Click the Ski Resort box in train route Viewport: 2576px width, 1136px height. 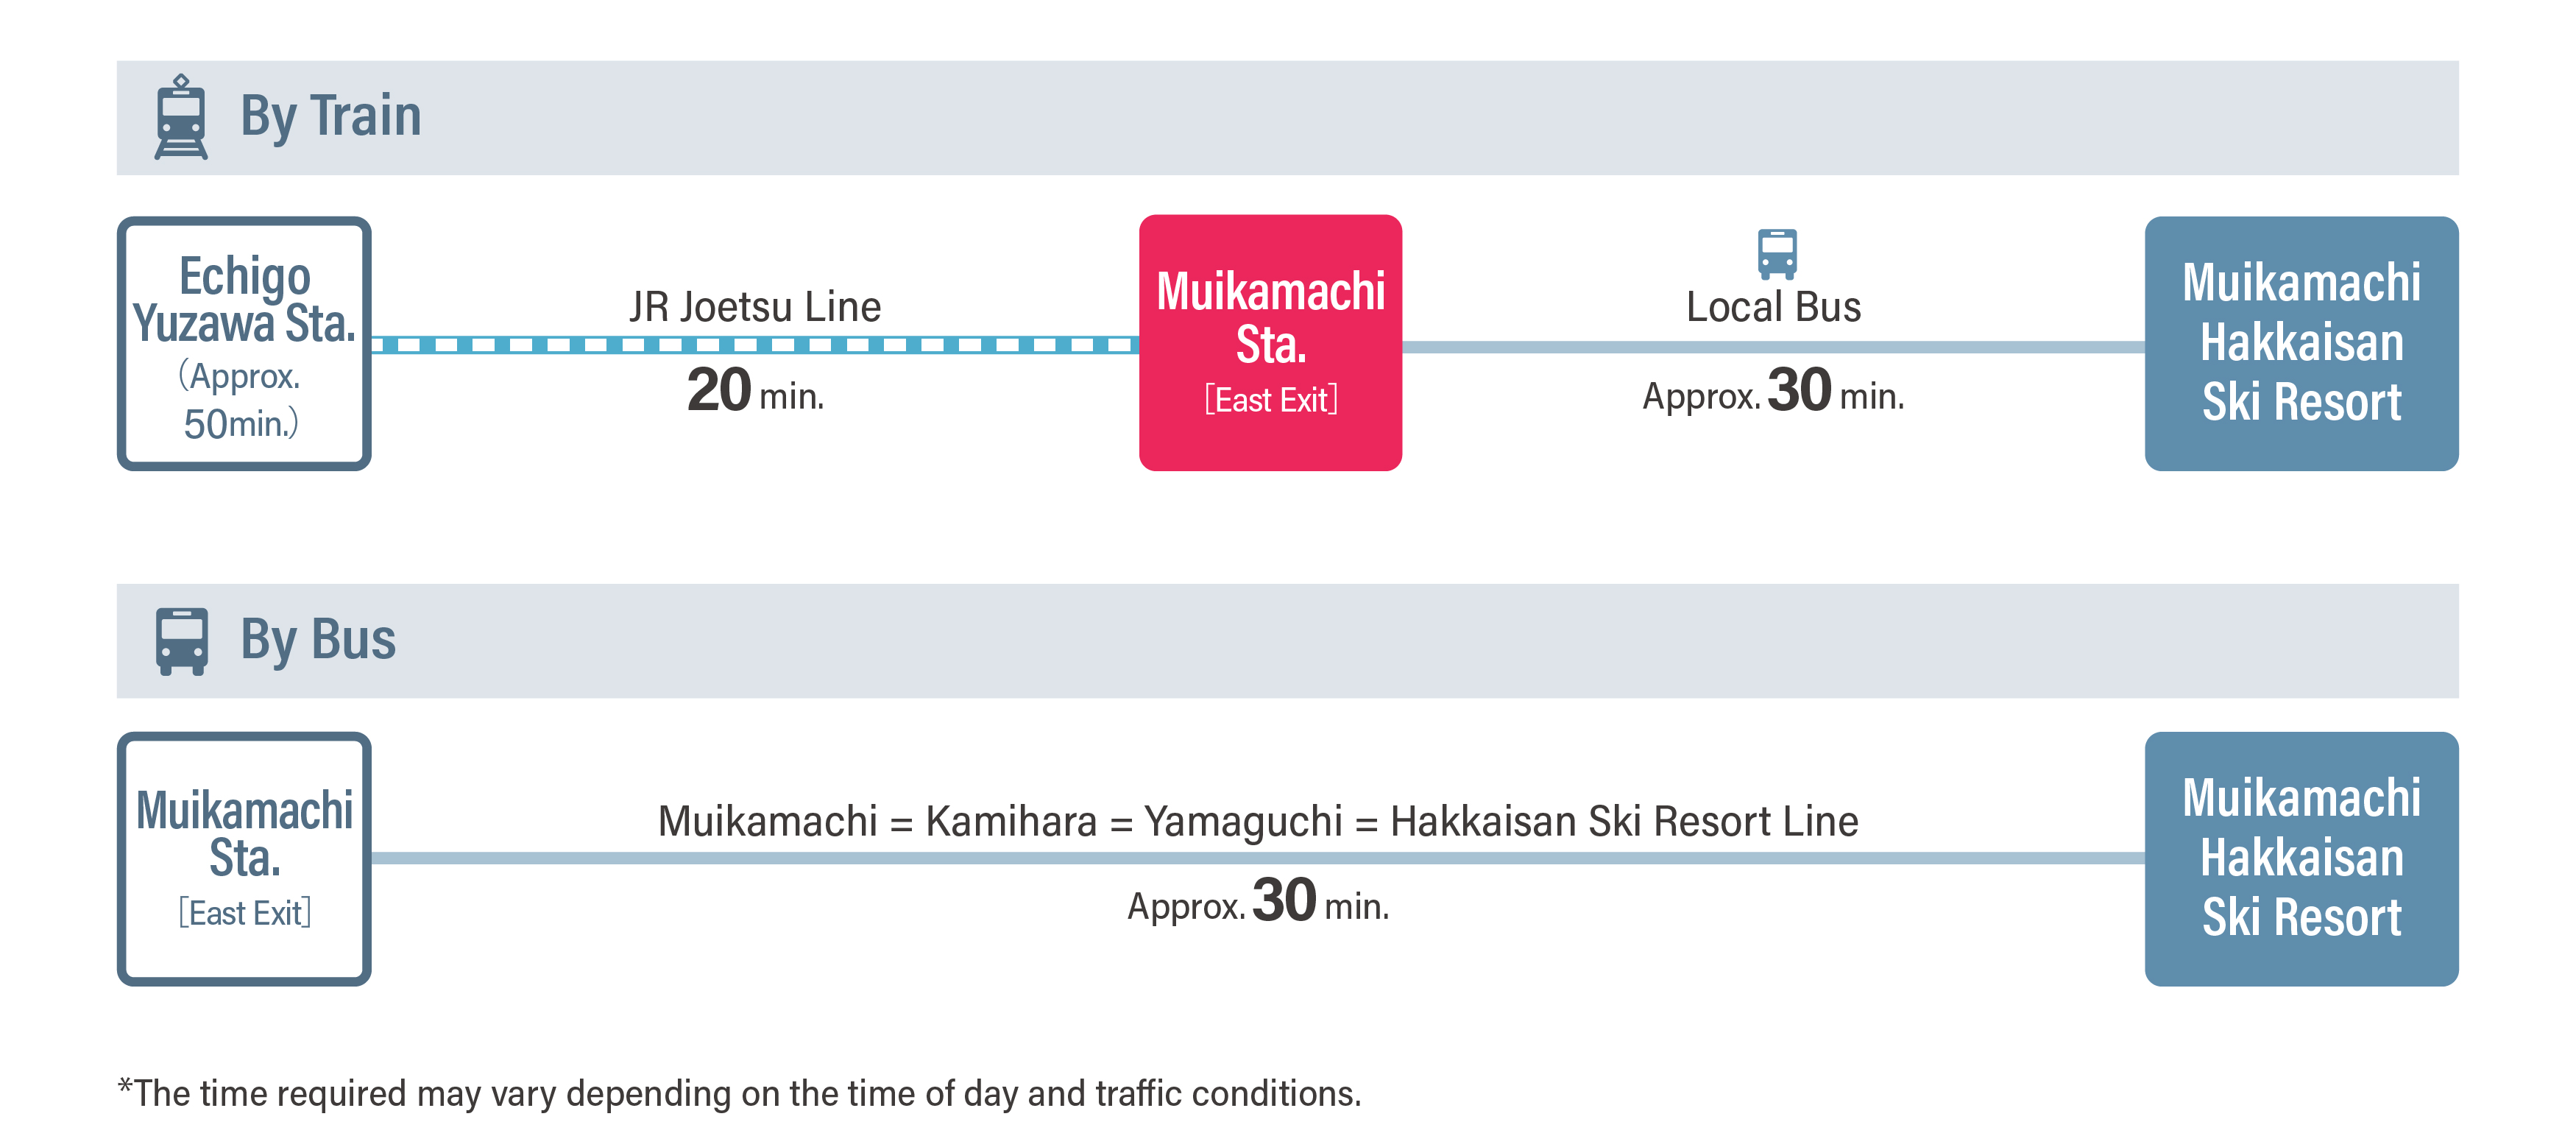[x=2300, y=343]
